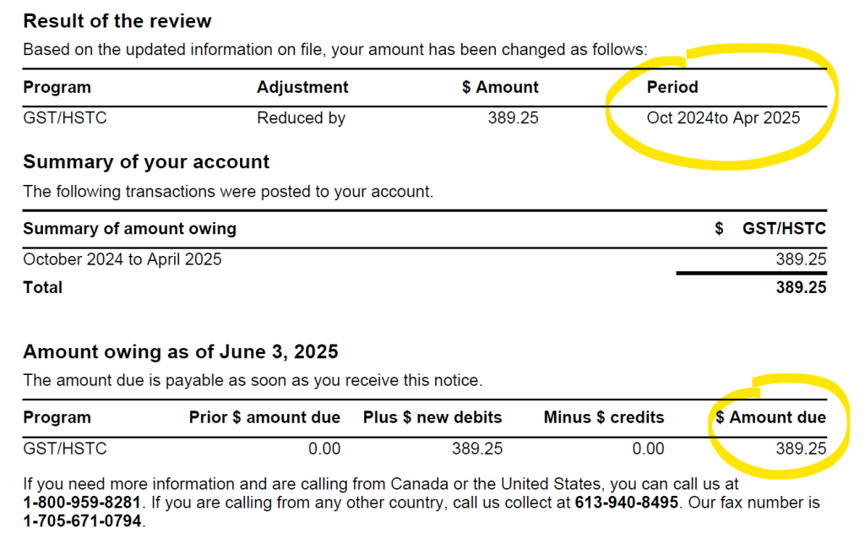Click the "Oct 2024to Apr 2025" period value

(x=723, y=118)
